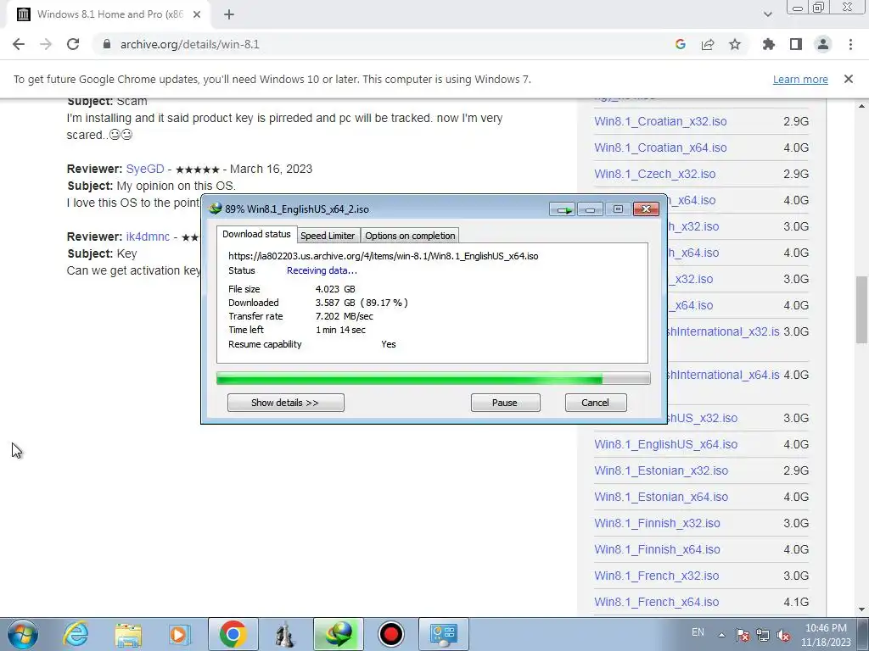The image size is (869, 651).
Task: Open the red record button taskbar app
Action: tap(390, 634)
